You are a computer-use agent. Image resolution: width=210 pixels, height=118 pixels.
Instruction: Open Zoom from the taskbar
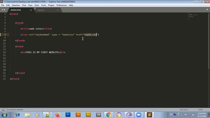(x=139, y=115)
